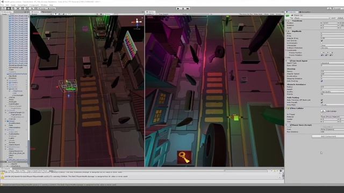
Task: Select the Rect transform tool
Action: click(22, 9)
